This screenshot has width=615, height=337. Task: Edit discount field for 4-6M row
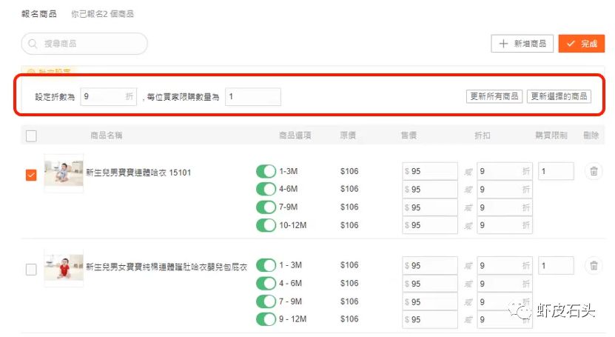point(505,190)
